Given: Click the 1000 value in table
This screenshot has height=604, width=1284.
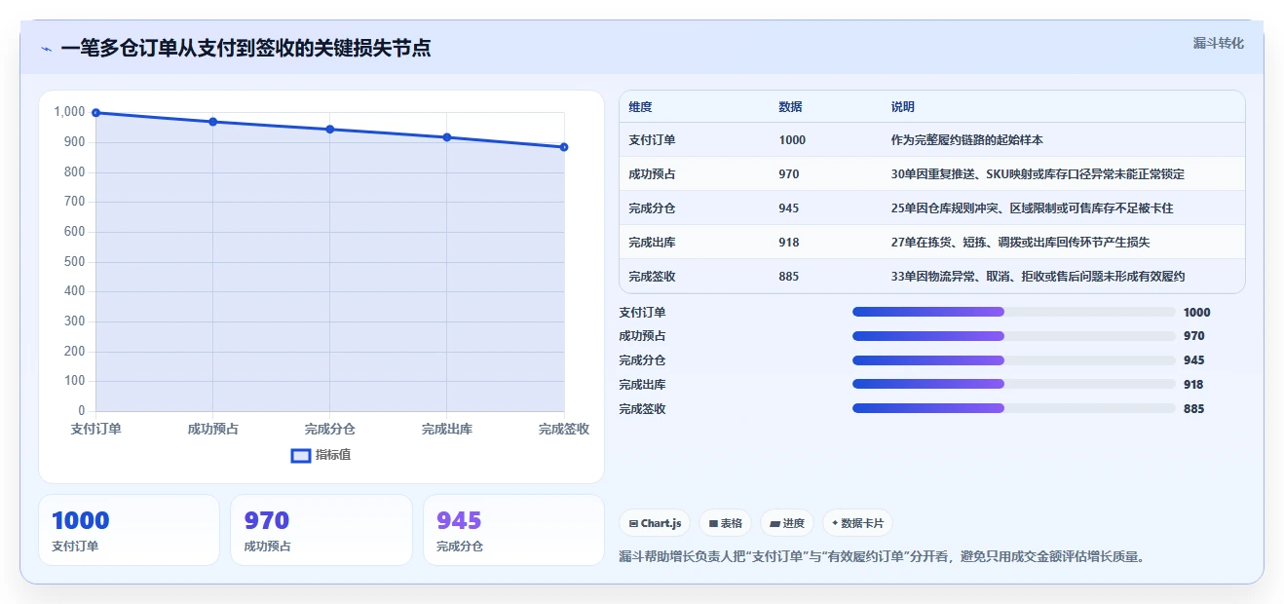Looking at the screenshot, I should coord(792,140).
